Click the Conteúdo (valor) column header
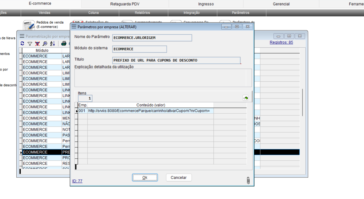364x199 pixels. pyautogui.click(x=151, y=105)
